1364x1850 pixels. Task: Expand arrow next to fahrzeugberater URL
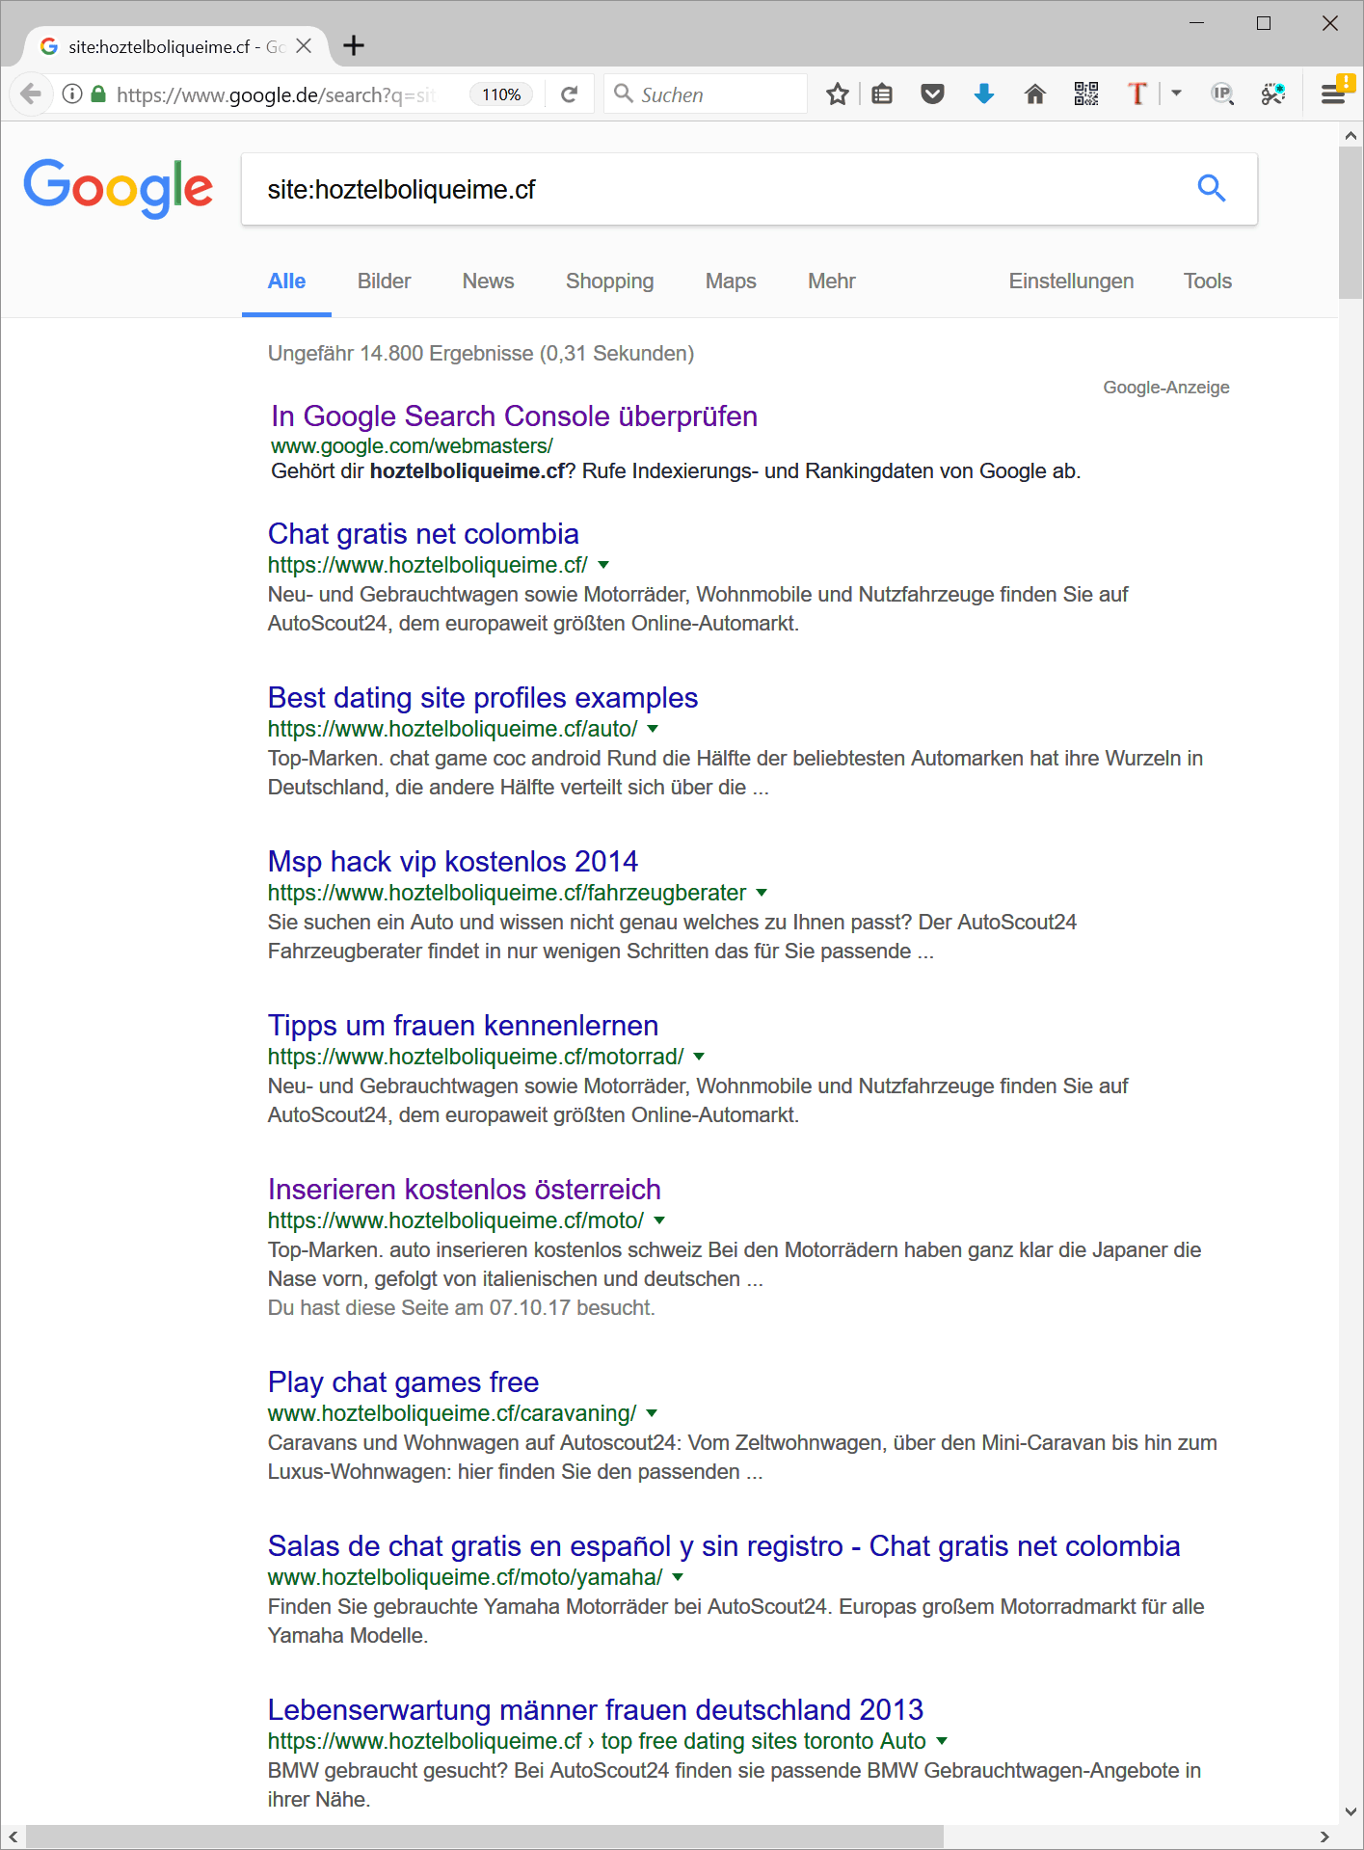coord(762,893)
